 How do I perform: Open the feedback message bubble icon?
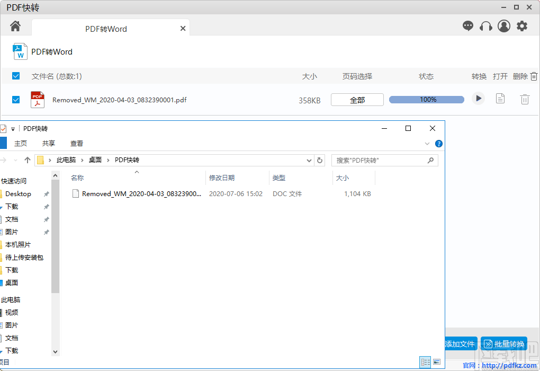point(468,25)
